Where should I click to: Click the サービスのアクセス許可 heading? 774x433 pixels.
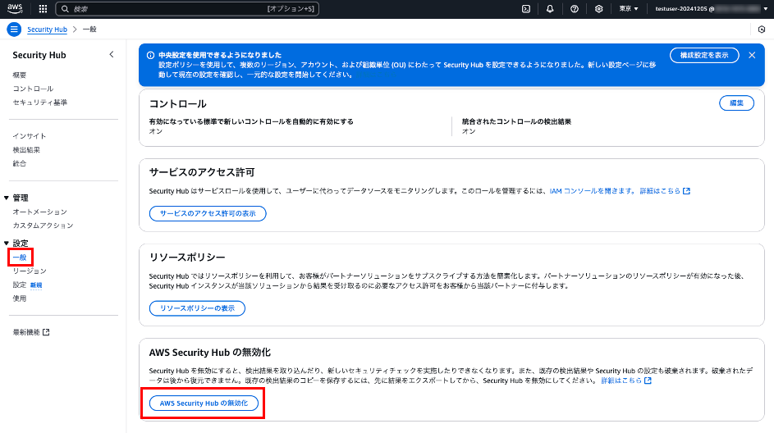(x=202, y=172)
